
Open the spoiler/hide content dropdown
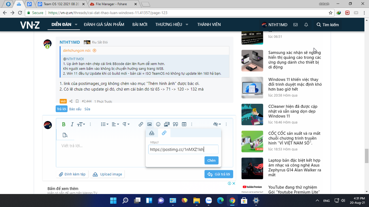point(217,124)
